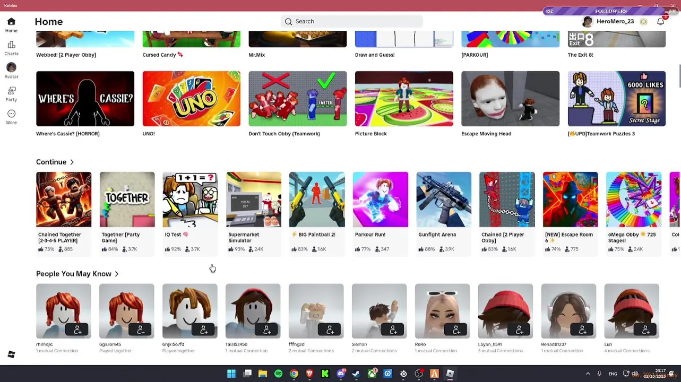Image resolution: width=681 pixels, height=382 pixels.
Task: Add friend rhilhkjlc via add icon
Action: click(77, 330)
